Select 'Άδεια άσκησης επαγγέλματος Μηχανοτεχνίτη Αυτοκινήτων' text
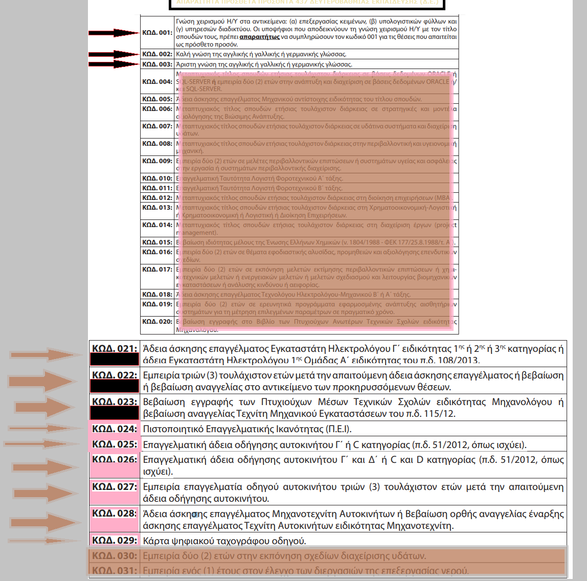Image resolution: width=587 pixels, height=581 pixels. (x=353, y=520)
